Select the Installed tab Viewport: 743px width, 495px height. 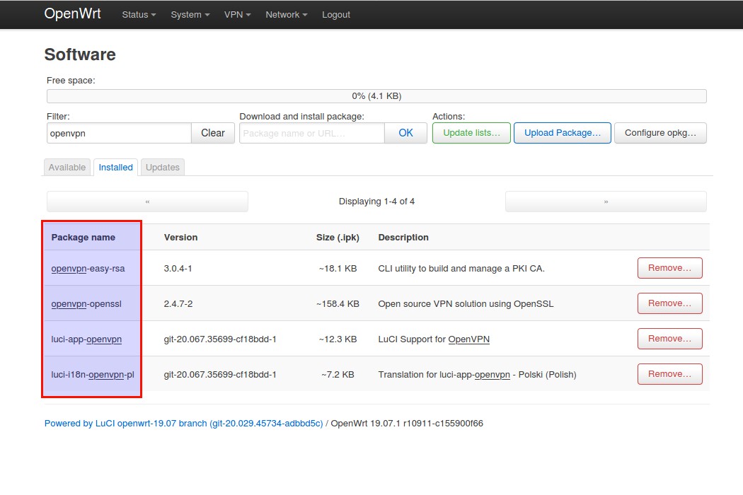[115, 167]
